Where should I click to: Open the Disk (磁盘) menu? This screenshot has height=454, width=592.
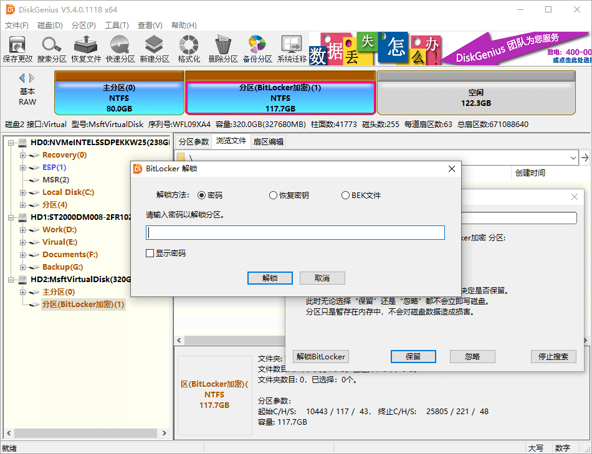point(50,26)
